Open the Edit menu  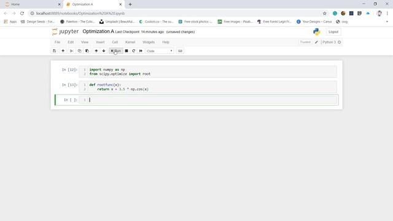[71, 42]
